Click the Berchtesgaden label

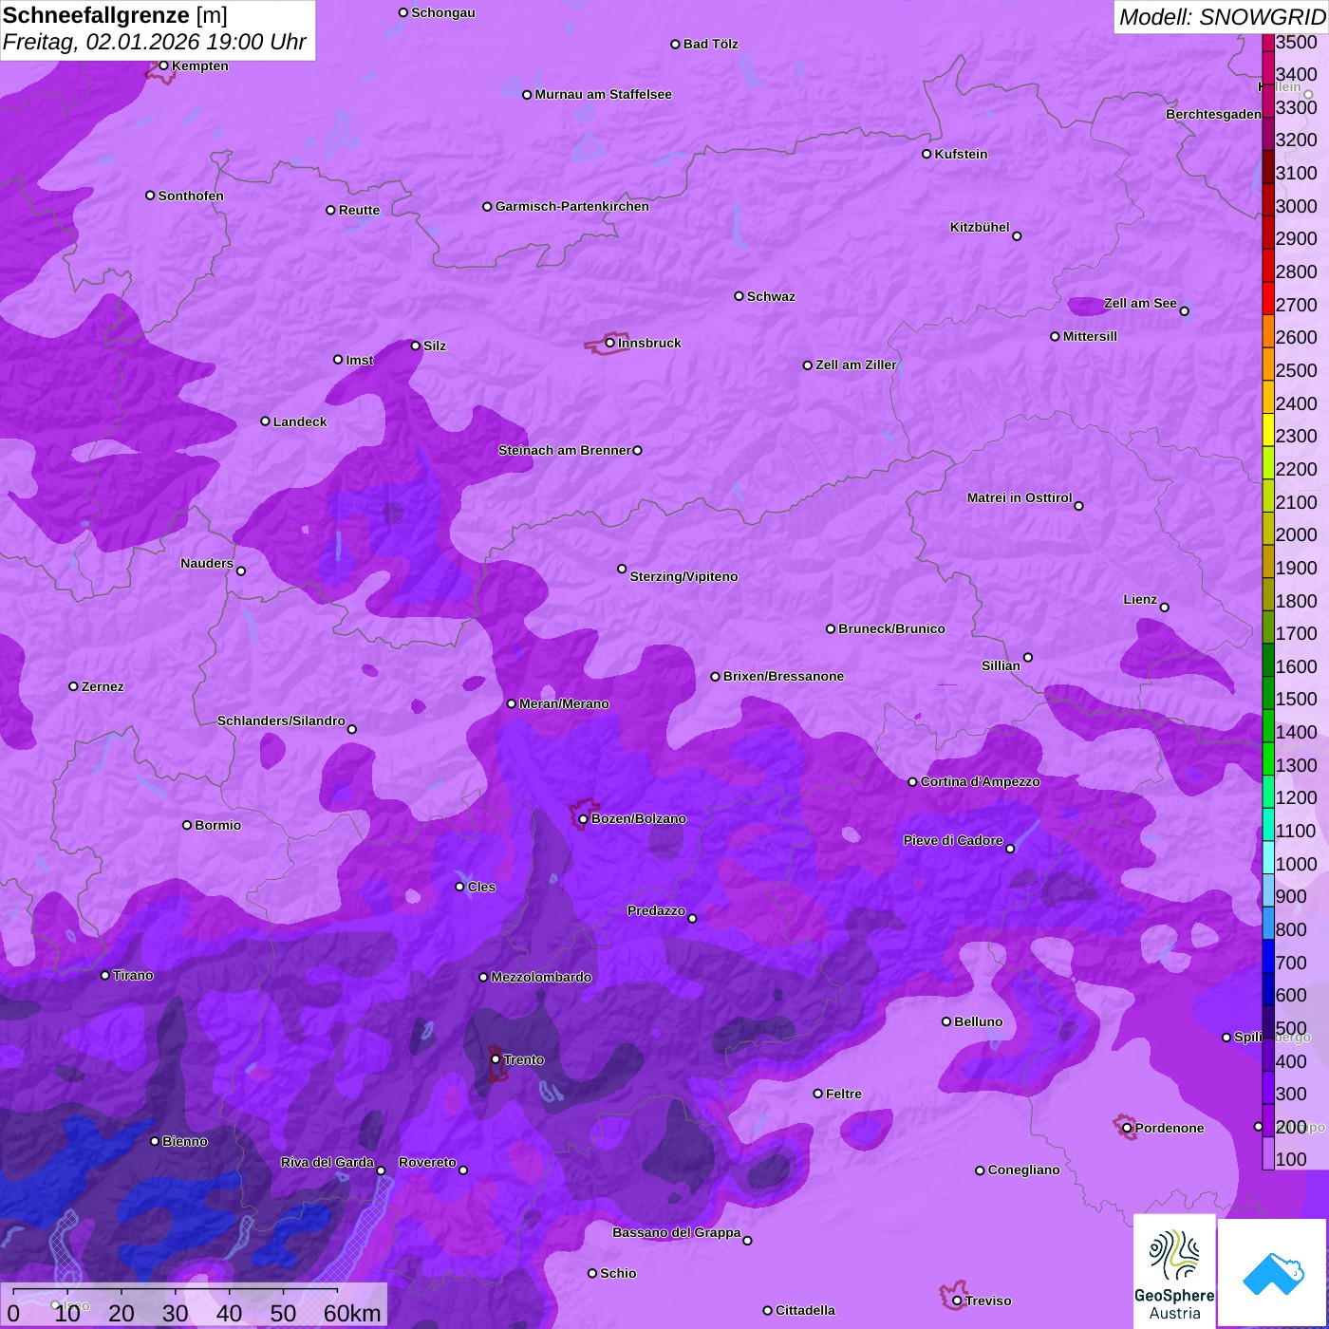(1213, 114)
